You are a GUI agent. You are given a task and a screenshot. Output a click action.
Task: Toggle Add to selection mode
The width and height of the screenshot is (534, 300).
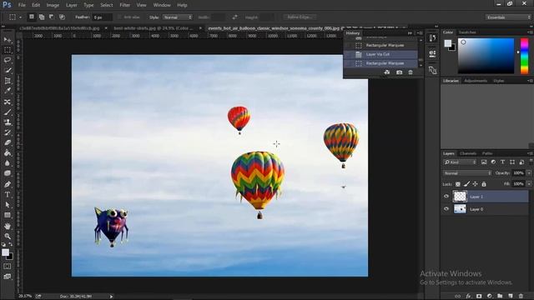coord(42,17)
